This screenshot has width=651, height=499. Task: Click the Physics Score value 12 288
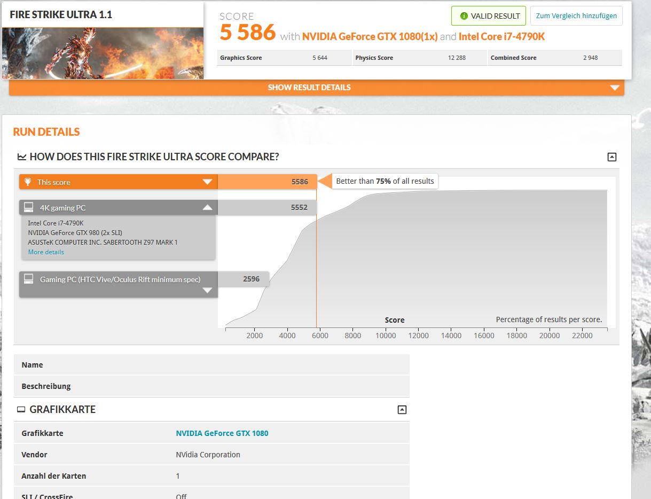457,58
